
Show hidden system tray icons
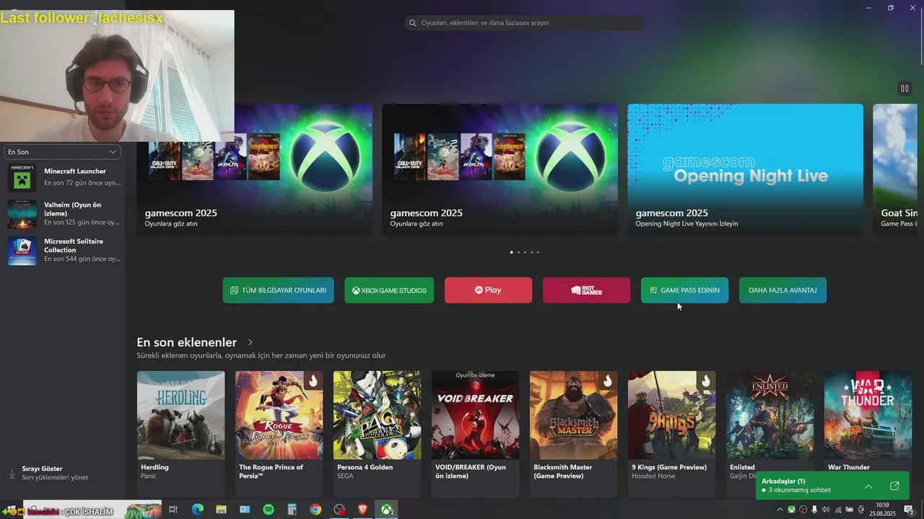(780, 510)
